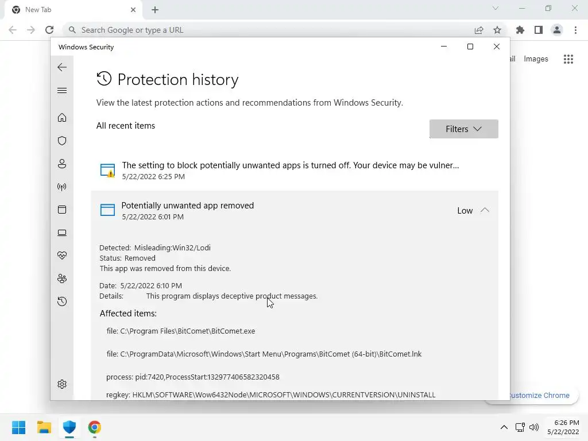Collapse the Potentially unwanted app removed entry
This screenshot has width=588, height=441.
pyautogui.click(x=485, y=210)
